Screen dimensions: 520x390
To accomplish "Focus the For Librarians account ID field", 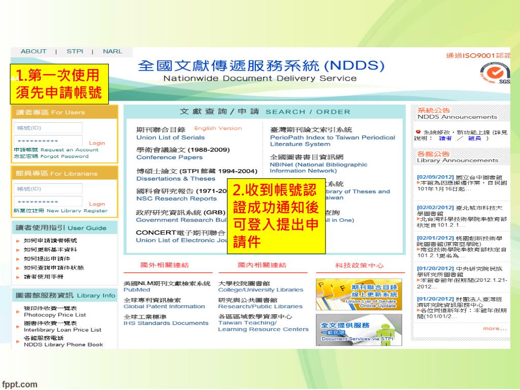I will (x=48, y=189).
